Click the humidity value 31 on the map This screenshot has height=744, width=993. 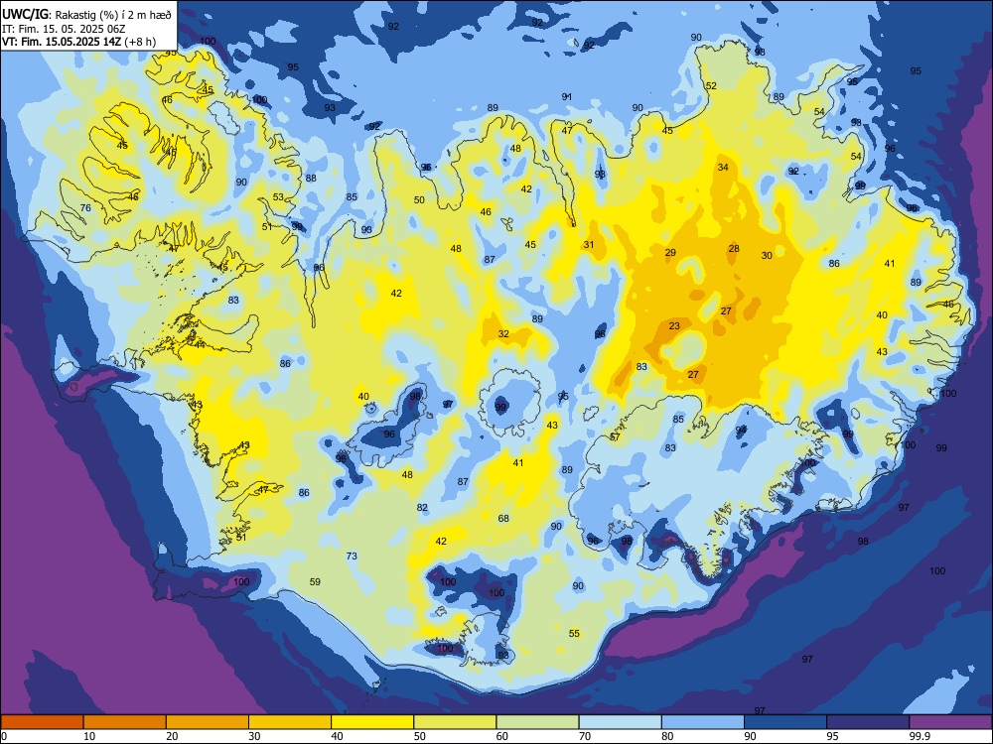[x=589, y=245]
